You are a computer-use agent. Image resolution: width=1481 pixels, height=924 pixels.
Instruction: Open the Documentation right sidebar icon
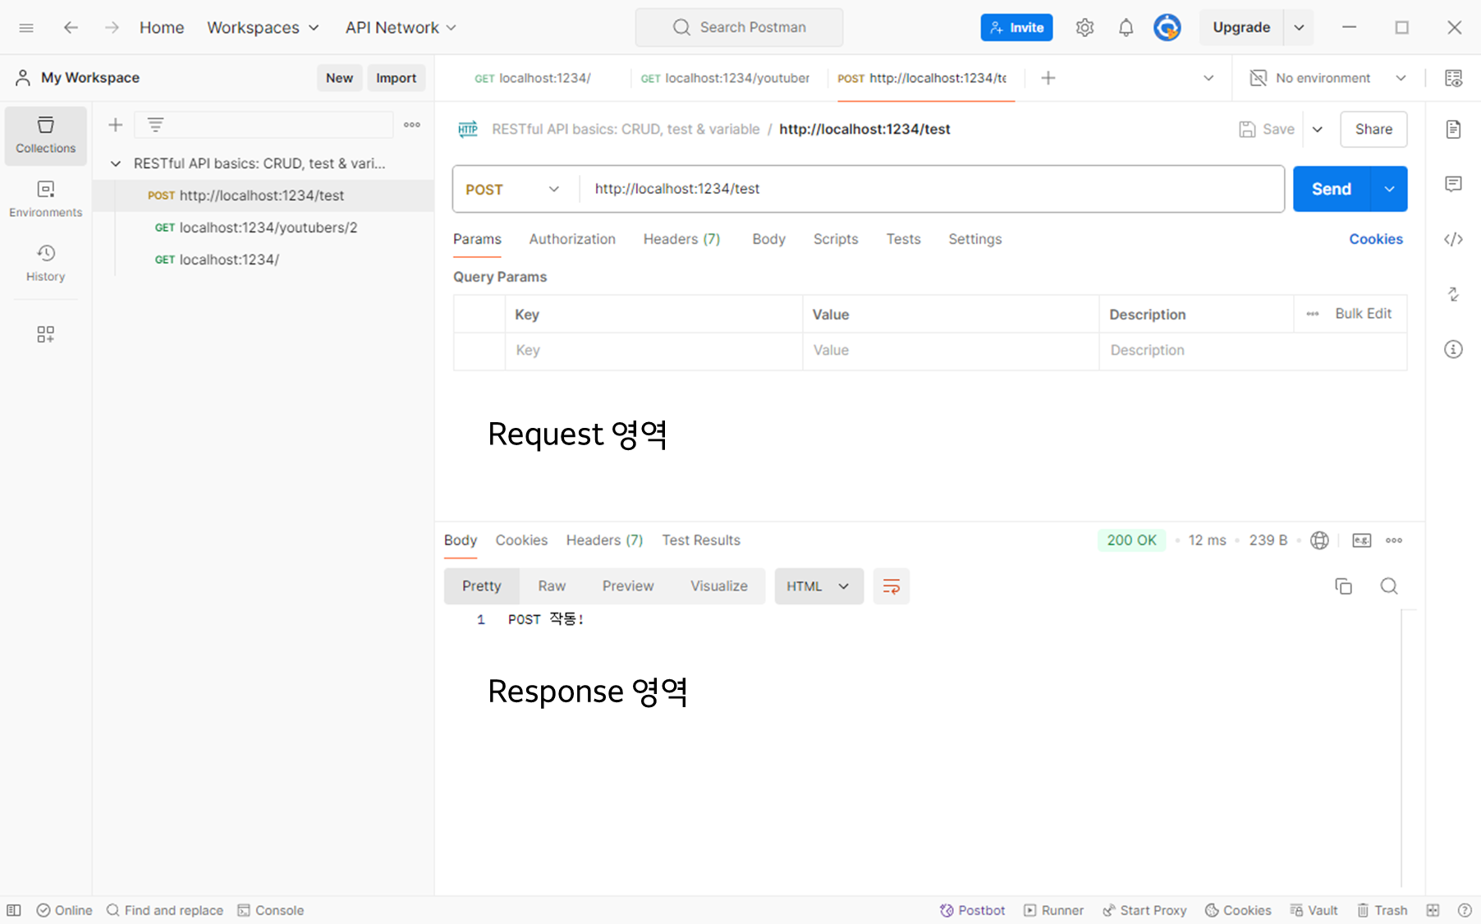pyautogui.click(x=1453, y=130)
